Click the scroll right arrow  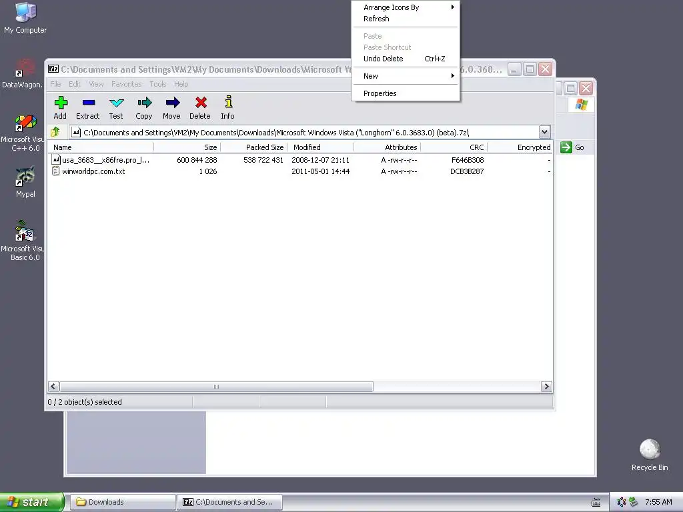click(x=546, y=387)
